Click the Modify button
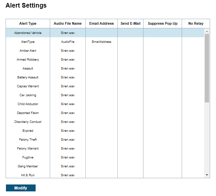216x196 pixels. [x=20, y=188]
